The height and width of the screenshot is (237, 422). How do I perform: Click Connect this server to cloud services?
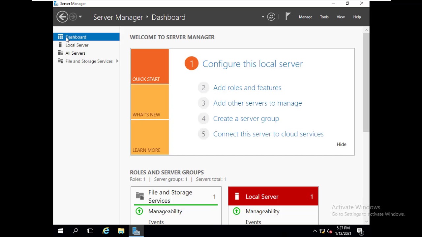(x=268, y=134)
